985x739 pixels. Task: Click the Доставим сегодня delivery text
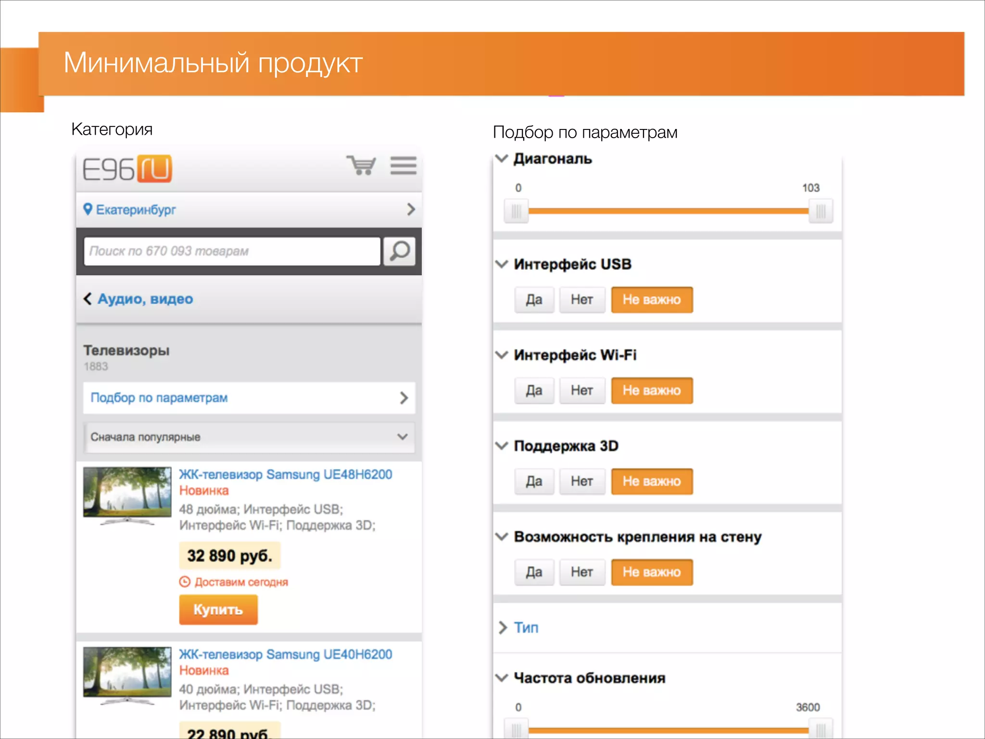pyautogui.click(x=241, y=582)
